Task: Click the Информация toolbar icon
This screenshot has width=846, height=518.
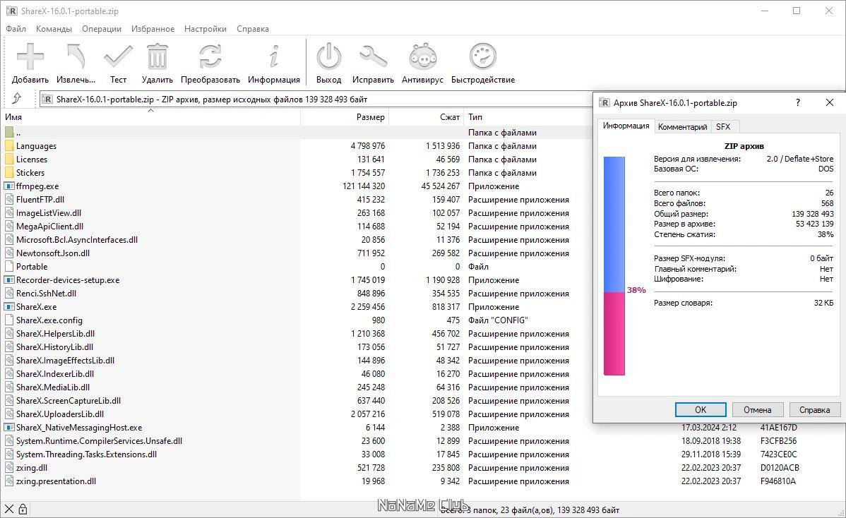Action: pos(274,57)
